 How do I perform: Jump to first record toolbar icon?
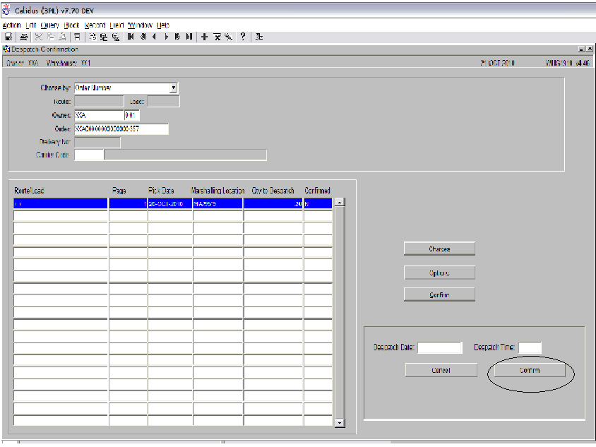131,37
